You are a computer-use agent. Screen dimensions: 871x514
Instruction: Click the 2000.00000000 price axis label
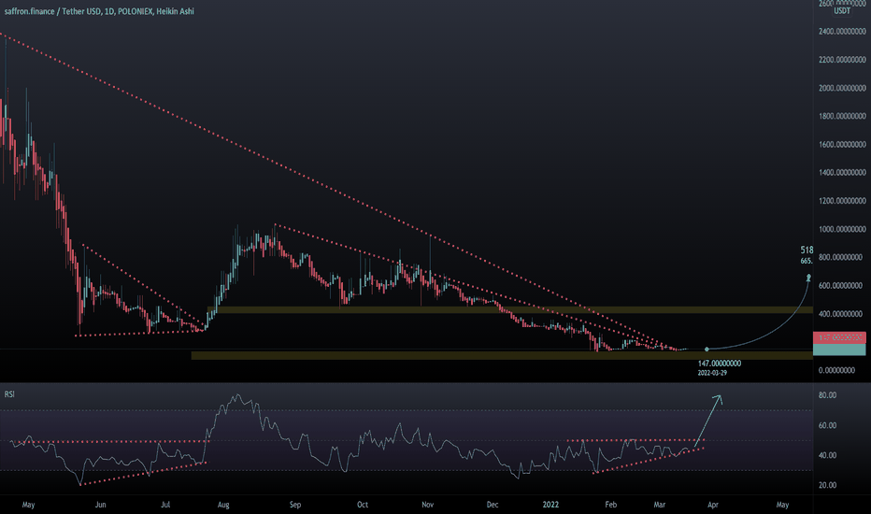click(x=842, y=88)
